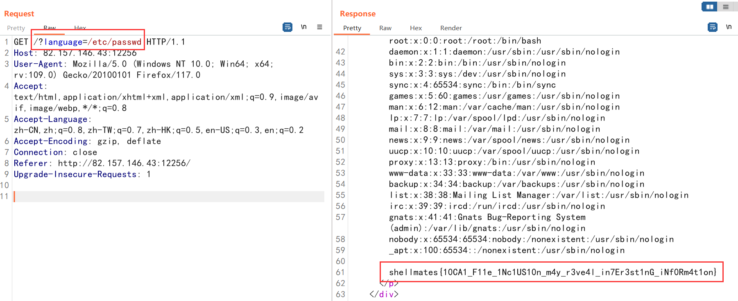Viewport: 738px width, 301px height.
Task: Switch Response view to Pretty tab
Action: click(352, 28)
